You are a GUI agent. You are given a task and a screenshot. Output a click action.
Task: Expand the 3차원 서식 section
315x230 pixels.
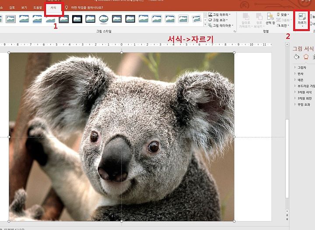pyautogui.click(x=303, y=92)
